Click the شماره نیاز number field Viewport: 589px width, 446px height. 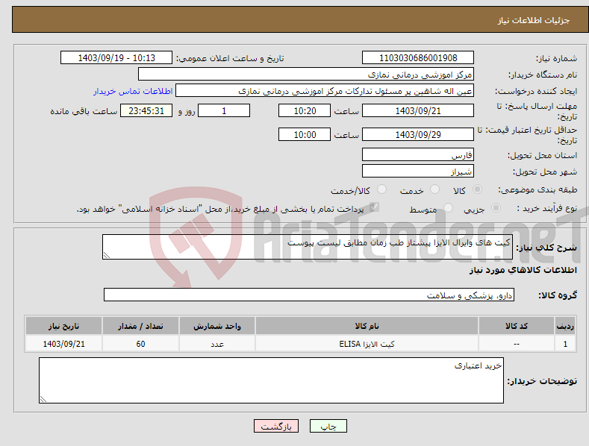coord(418,58)
